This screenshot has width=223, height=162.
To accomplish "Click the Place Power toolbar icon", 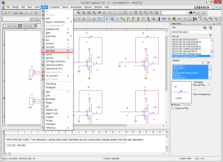I will click(164, 19).
